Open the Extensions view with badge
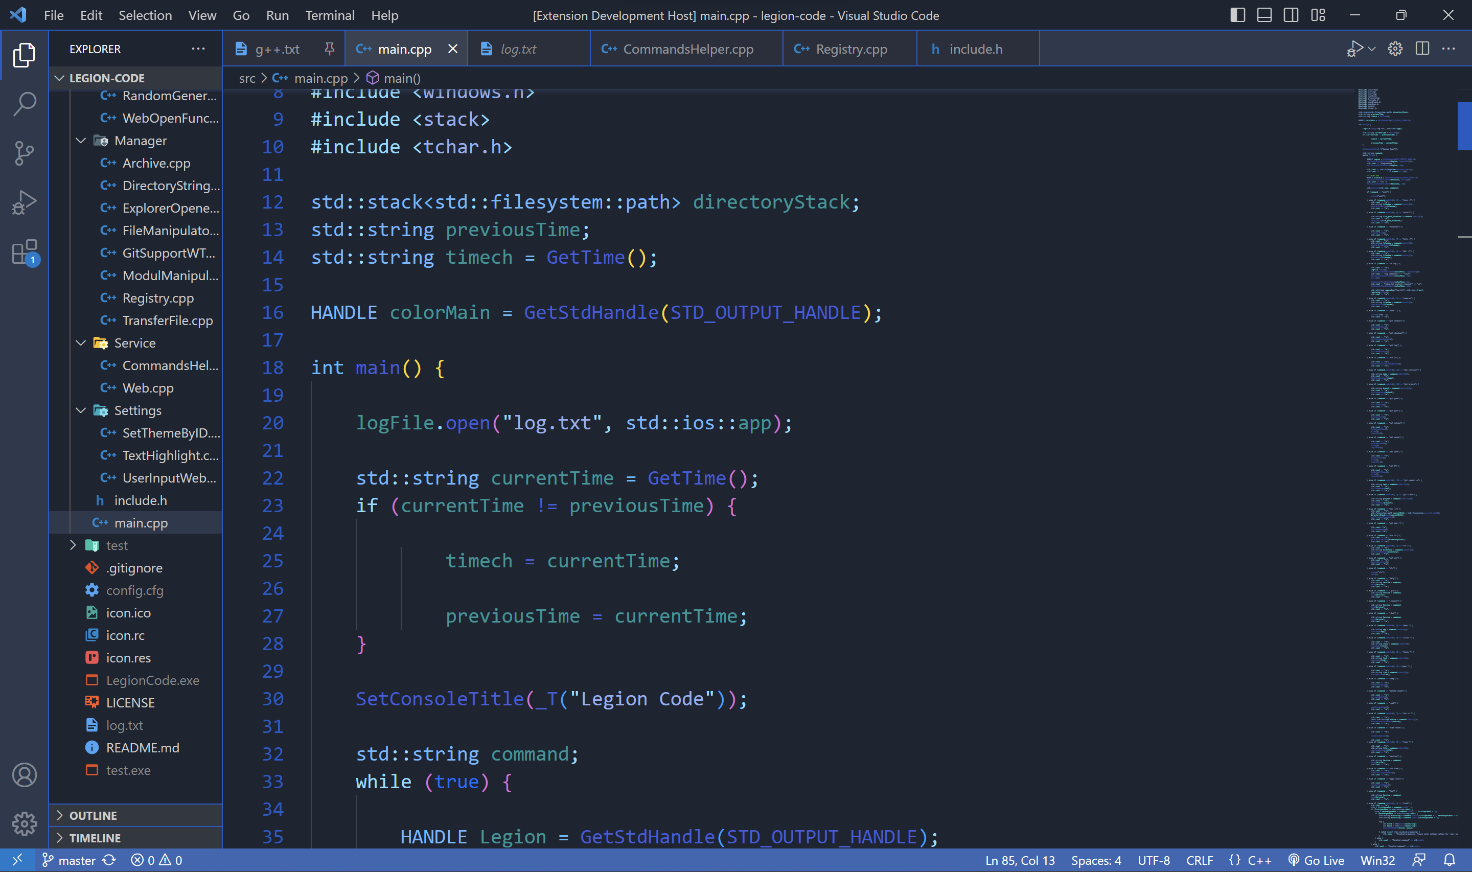The height and width of the screenshot is (872, 1472). (x=24, y=252)
